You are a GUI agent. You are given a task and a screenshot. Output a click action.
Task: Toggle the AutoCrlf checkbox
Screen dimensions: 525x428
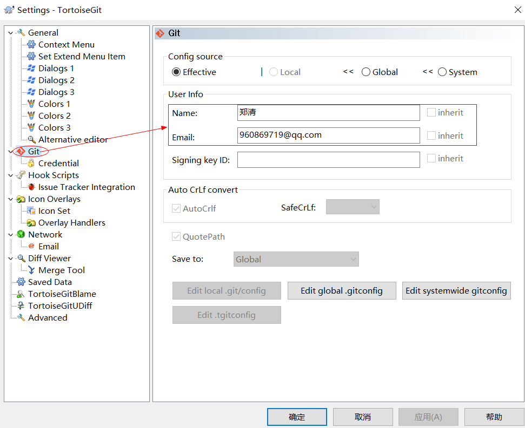(x=176, y=208)
